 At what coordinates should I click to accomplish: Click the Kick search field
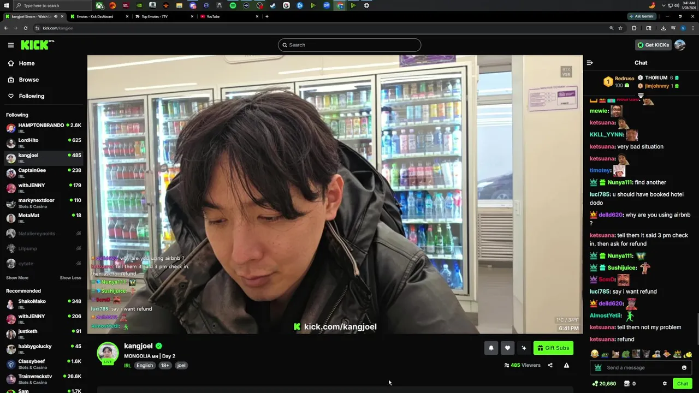349,45
